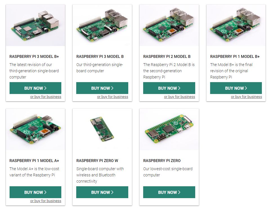Image resolution: width=272 pixels, height=208 pixels.
Task: Click Buy Now for Raspberry Pi 1 Model B+
Action: click(x=236, y=88)
